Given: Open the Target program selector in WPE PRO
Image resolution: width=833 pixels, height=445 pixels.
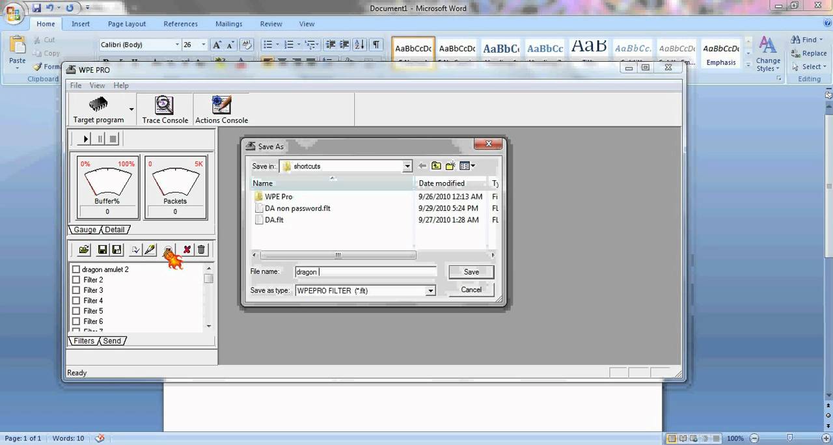Looking at the screenshot, I should tap(99, 109).
